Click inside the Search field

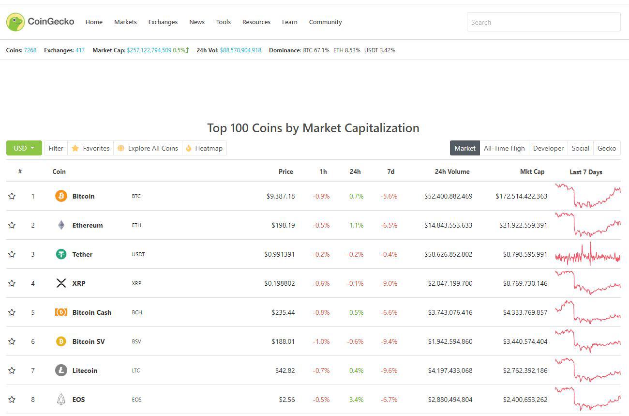coord(543,22)
